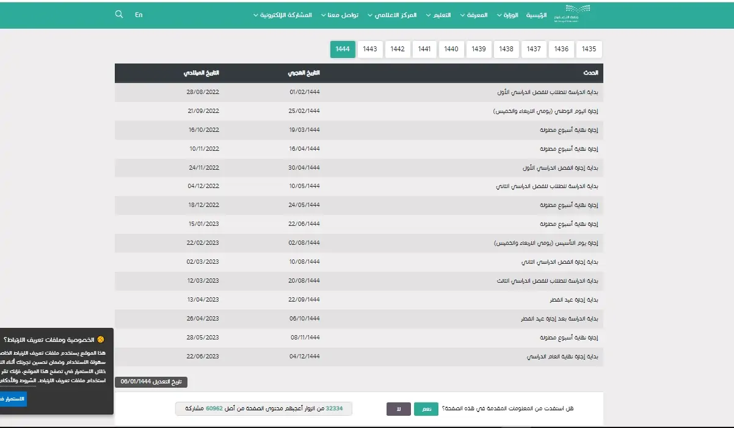Click the Hijri date 25/02/1444

click(305, 111)
